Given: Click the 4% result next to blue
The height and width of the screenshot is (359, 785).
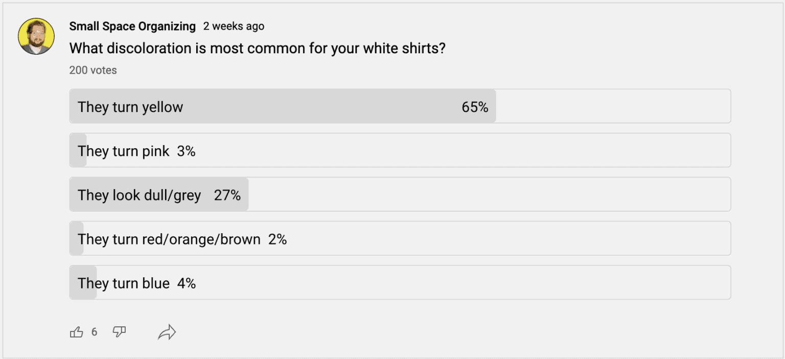Looking at the screenshot, I should pos(187,283).
